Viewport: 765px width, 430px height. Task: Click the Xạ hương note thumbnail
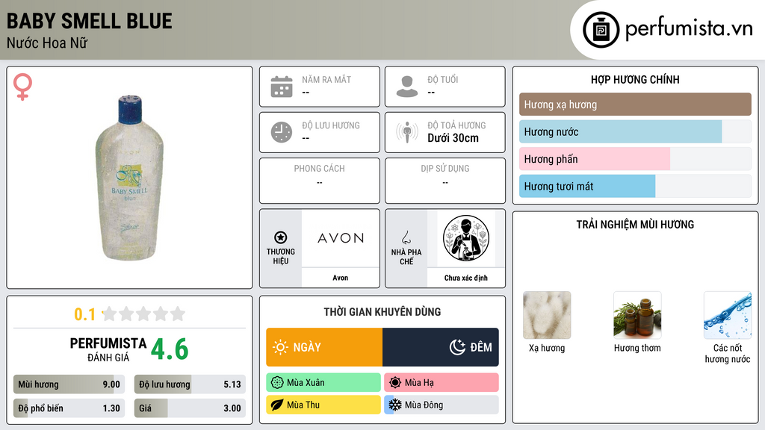click(x=547, y=315)
